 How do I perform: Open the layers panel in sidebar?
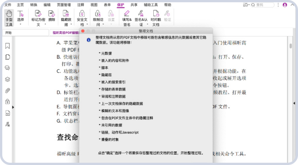click(7, 79)
